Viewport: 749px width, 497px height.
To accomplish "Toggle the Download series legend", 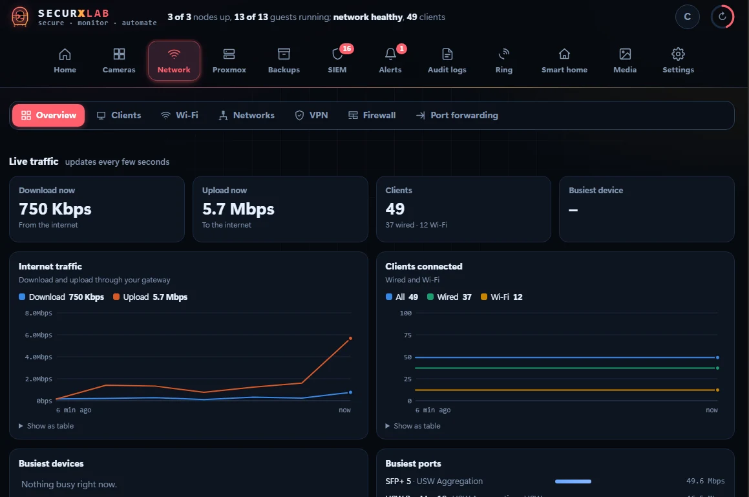I will point(61,297).
